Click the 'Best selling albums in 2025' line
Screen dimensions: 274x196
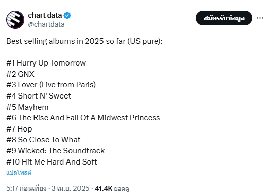[84, 41]
